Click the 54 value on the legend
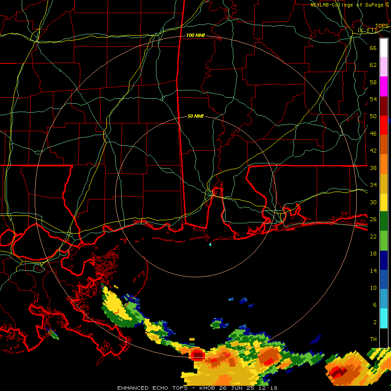This screenshot has height=391, width=391. [x=373, y=99]
